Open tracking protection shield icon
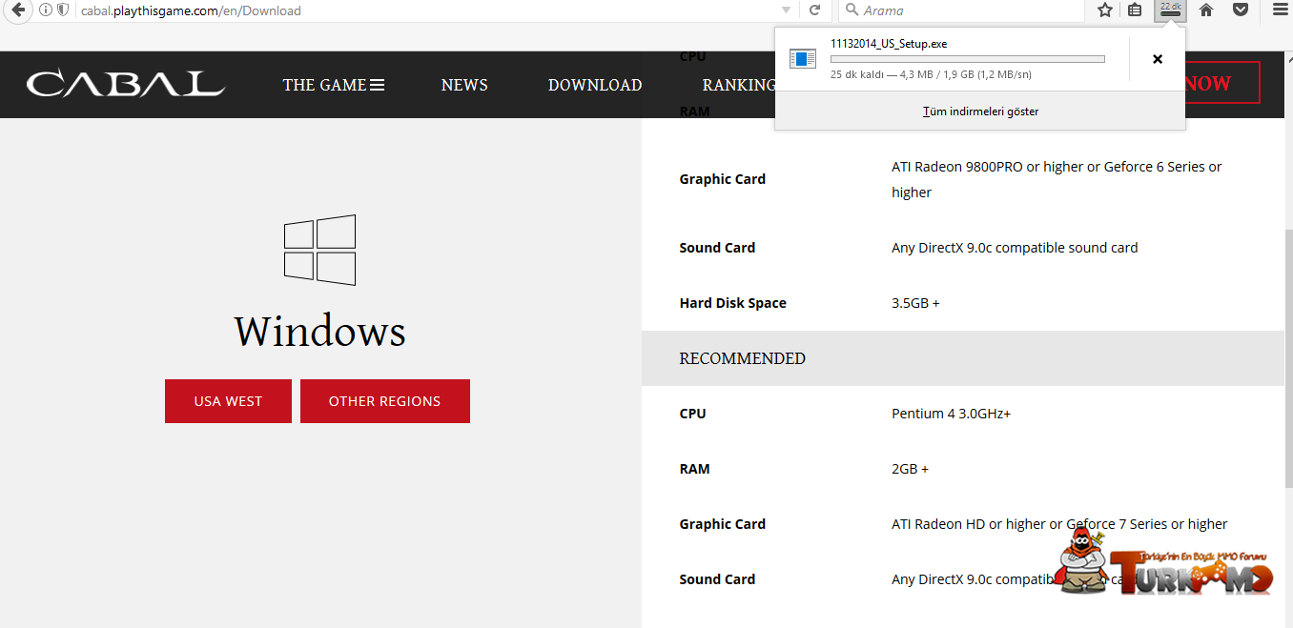 click(63, 10)
